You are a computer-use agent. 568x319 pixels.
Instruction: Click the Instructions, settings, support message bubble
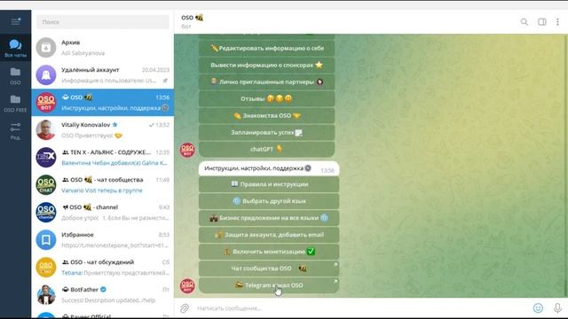click(269, 168)
